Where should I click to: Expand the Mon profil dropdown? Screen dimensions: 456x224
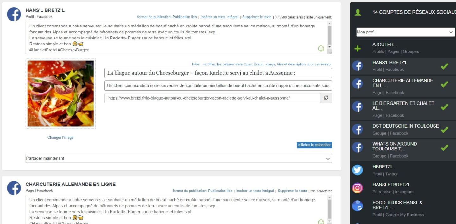point(405,32)
